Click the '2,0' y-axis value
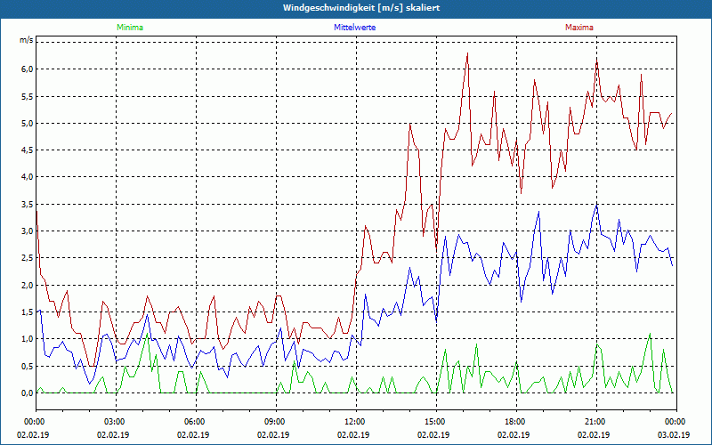 point(27,285)
